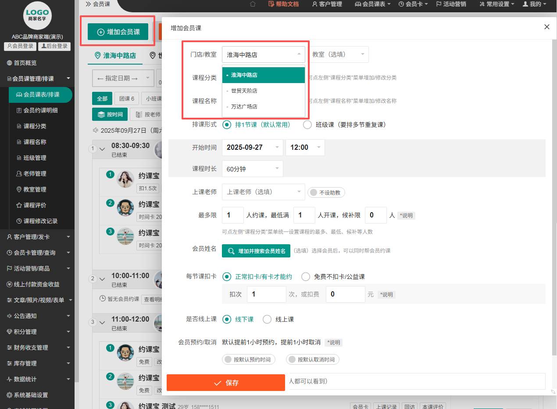557x409 pixels.
Task: Open 帮助文档 in top menu
Action: pyautogui.click(x=283, y=4)
